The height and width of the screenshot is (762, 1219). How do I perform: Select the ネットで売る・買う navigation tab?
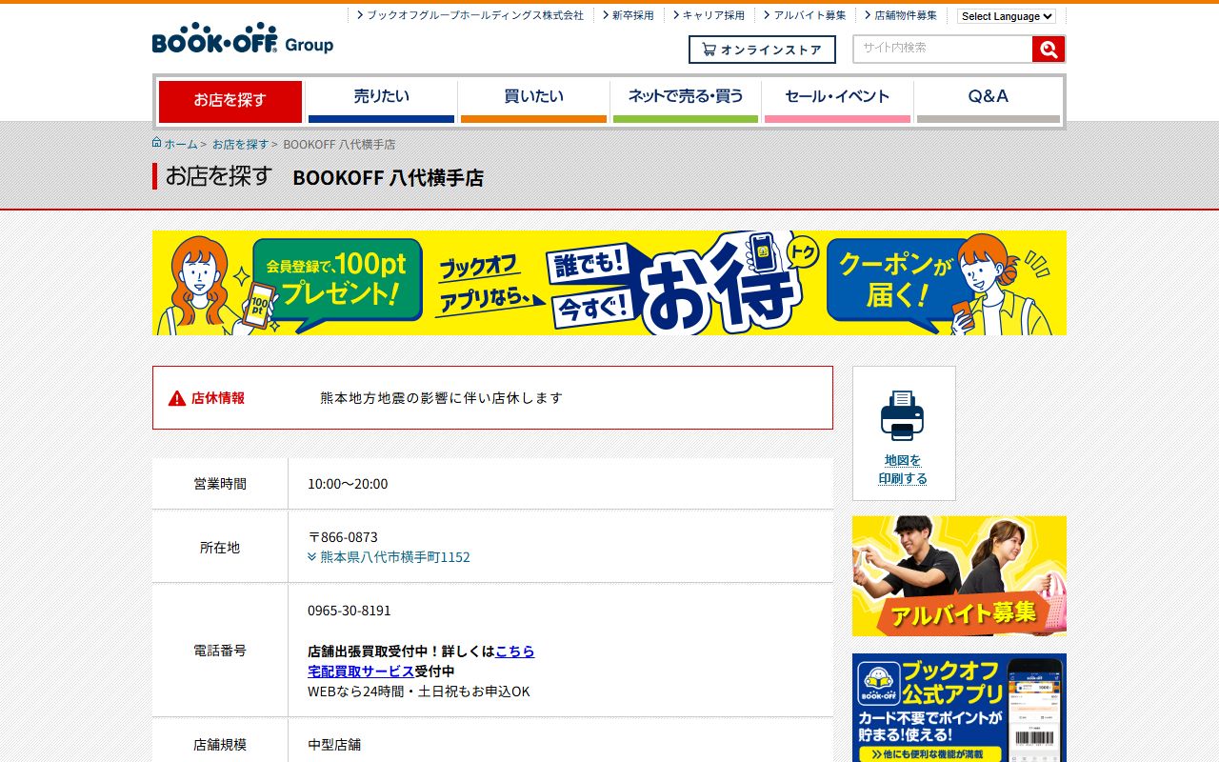coord(686,101)
